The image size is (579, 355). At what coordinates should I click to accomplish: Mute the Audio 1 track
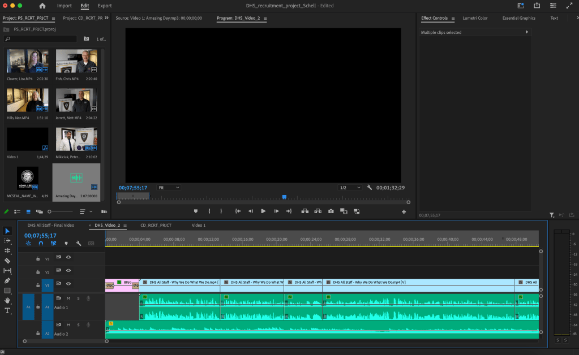click(68, 298)
